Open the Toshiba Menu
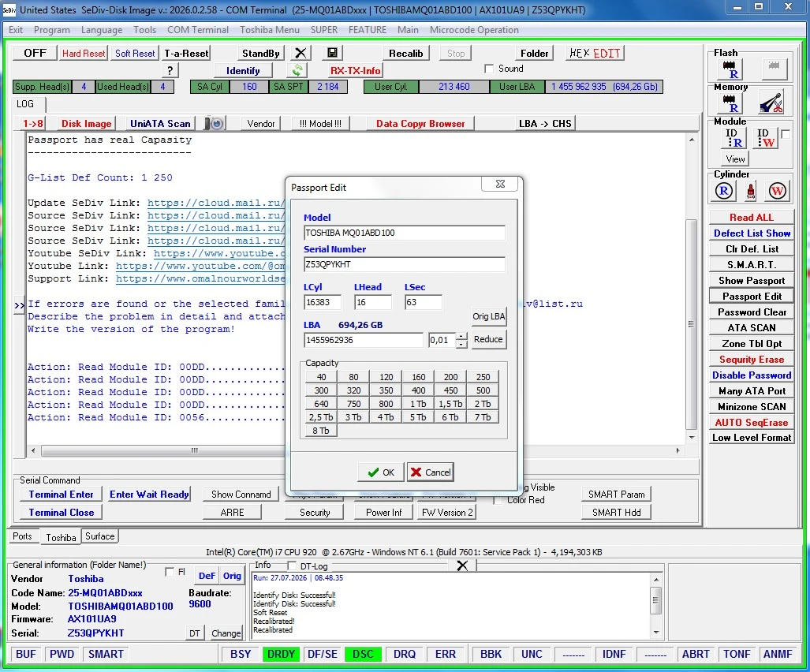Screen dimensions: 810x672 [270, 30]
